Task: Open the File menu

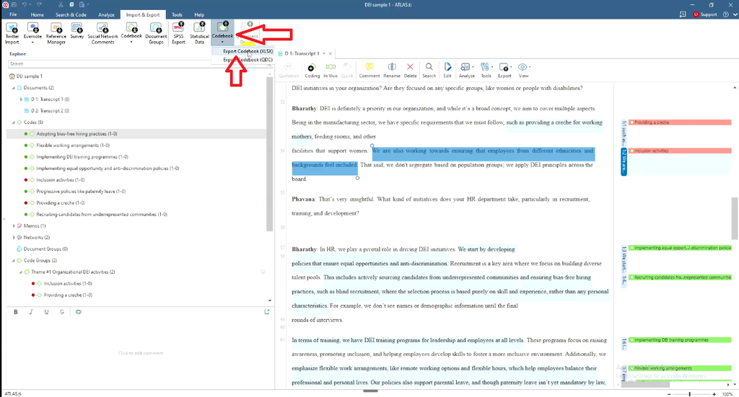Action: [x=13, y=14]
